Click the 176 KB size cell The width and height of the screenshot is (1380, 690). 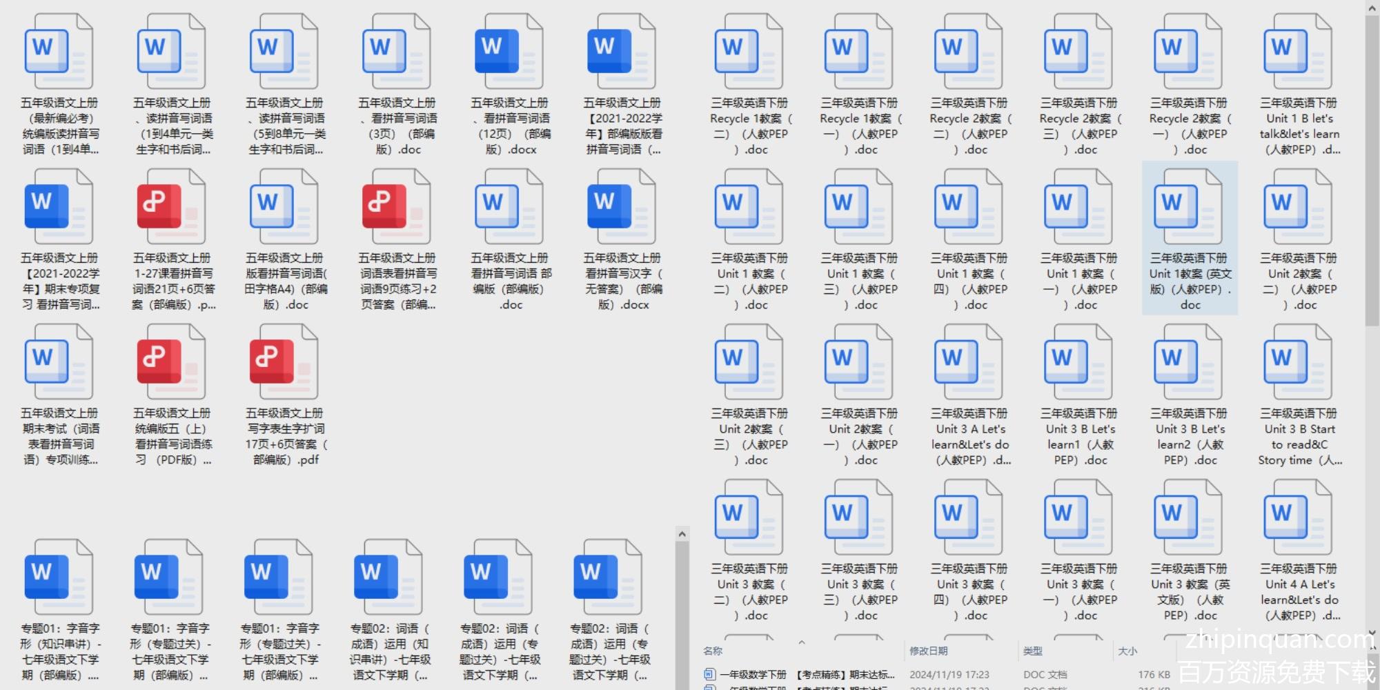pyautogui.click(x=1154, y=674)
